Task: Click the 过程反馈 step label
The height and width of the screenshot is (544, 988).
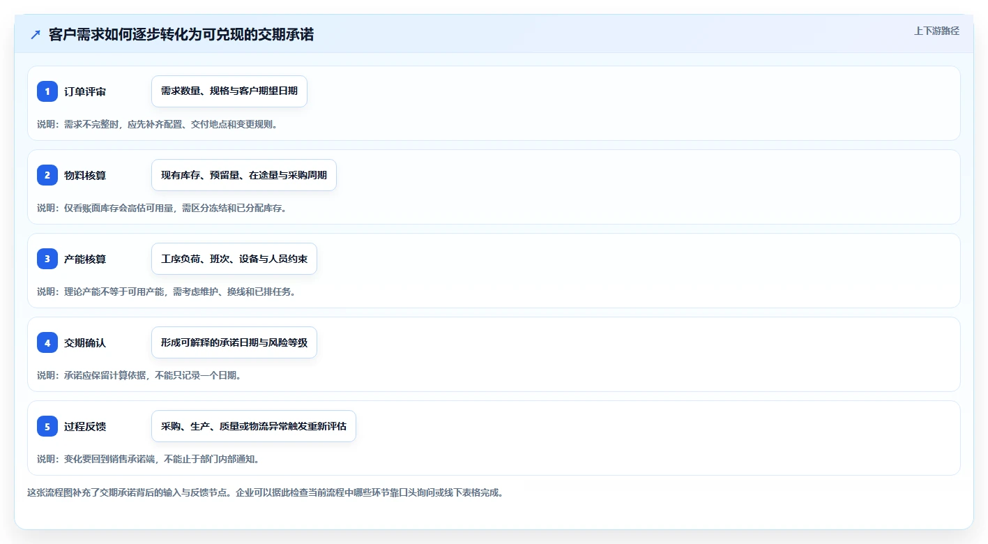Action: (x=85, y=426)
